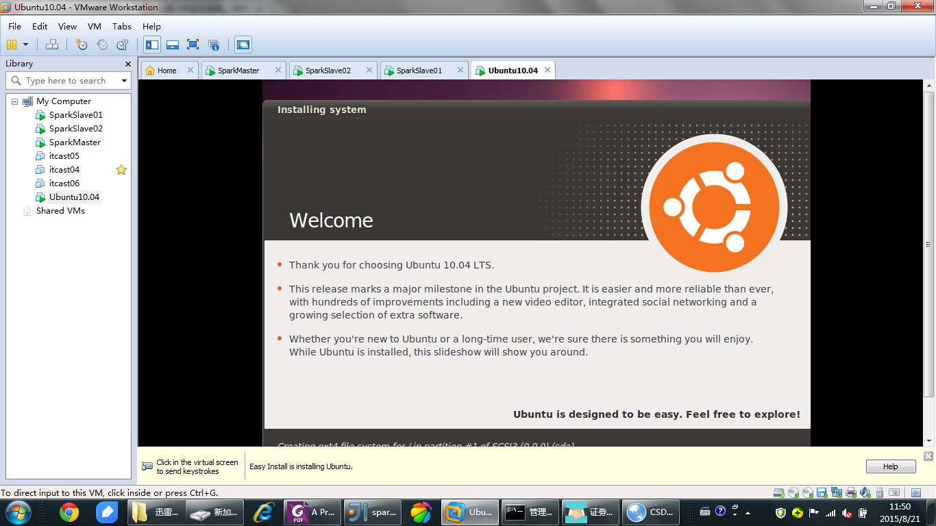Image resolution: width=936 pixels, height=526 pixels.
Task: Open Internet Explorer from the taskbar
Action: 264,512
